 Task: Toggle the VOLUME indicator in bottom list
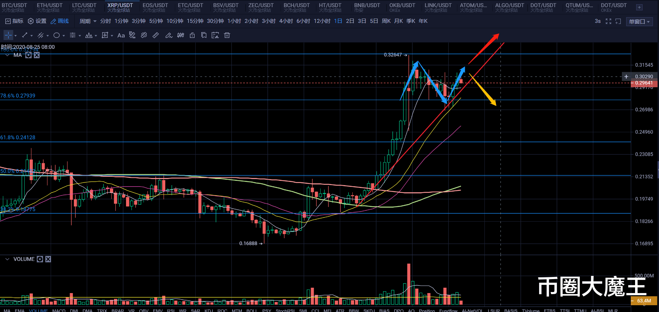tap(38, 310)
